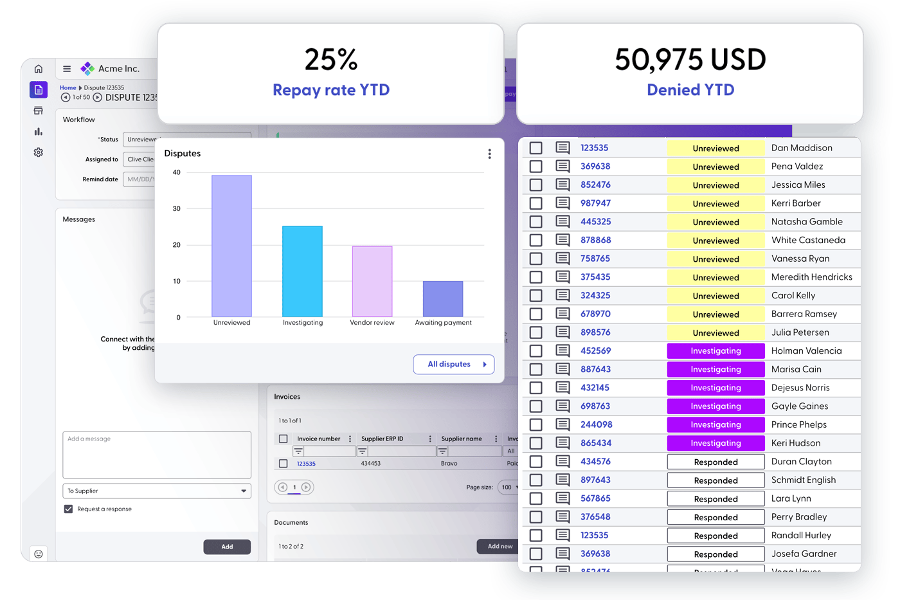Click the smiley feedback icon
Viewport: 900px width, 600px height.
[x=39, y=554]
